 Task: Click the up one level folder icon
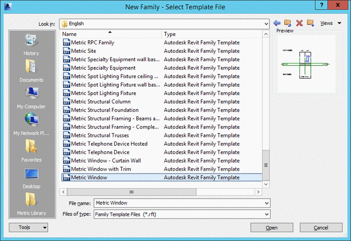[x=288, y=23]
